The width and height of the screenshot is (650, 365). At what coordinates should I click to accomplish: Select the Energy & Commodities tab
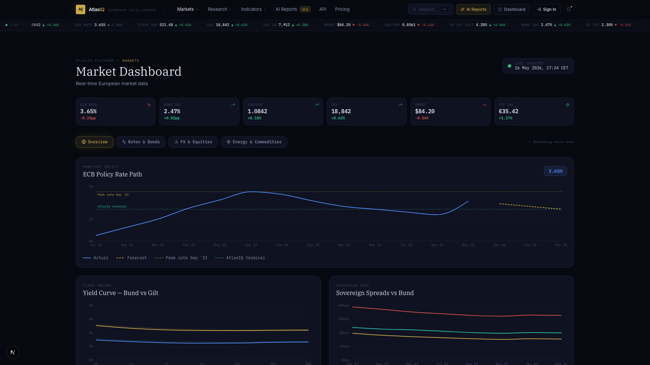(254, 142)
